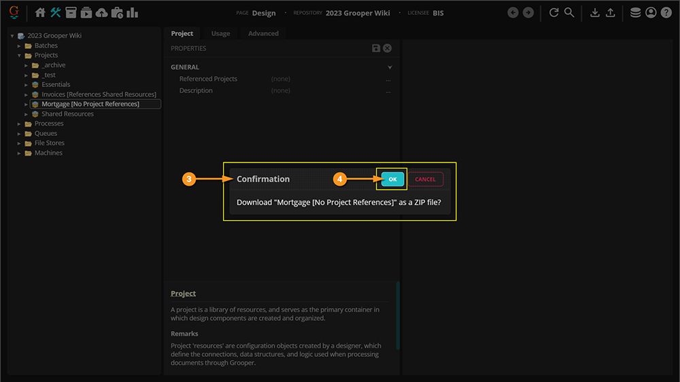This screenshot has width=680, height=382.
Task: Open the user account icon
Action: [x=651, y=12]
